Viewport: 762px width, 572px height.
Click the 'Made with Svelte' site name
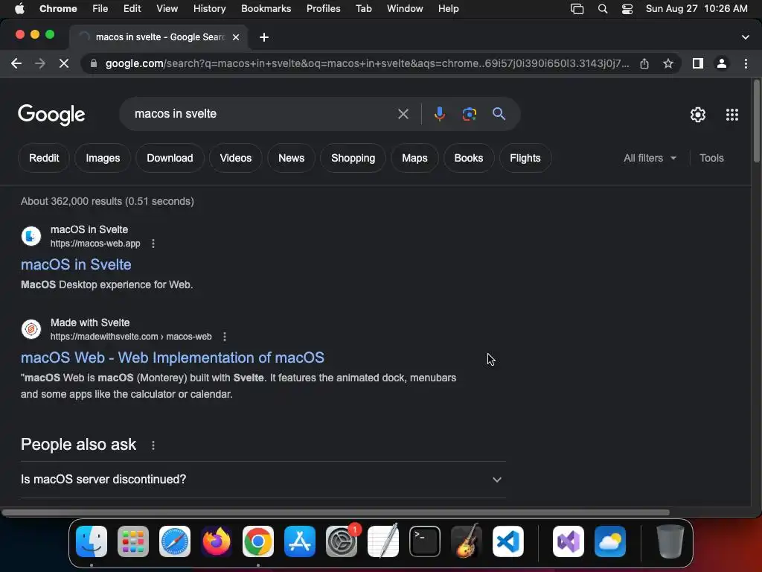click(x=90, y=323)
